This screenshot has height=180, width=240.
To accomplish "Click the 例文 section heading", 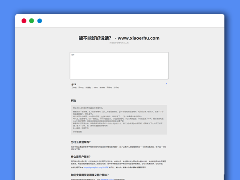I will click(74, 100).
